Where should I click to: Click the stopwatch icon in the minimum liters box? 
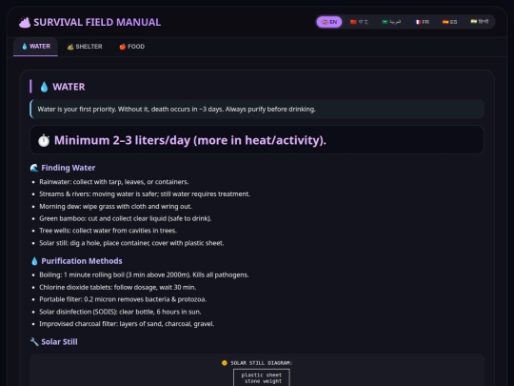pyautogui.click(x=44, y=140)
